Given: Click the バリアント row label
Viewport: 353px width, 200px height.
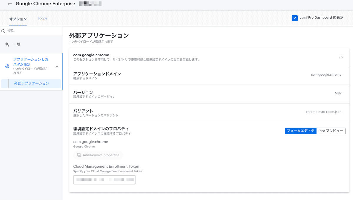Looking at the screenshot, I should tap(83, 111).
